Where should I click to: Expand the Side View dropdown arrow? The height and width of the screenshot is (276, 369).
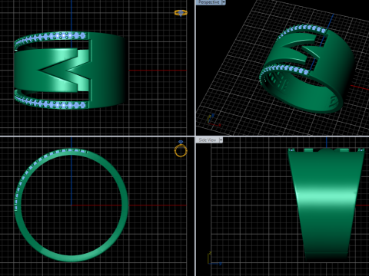click(221, 140)
